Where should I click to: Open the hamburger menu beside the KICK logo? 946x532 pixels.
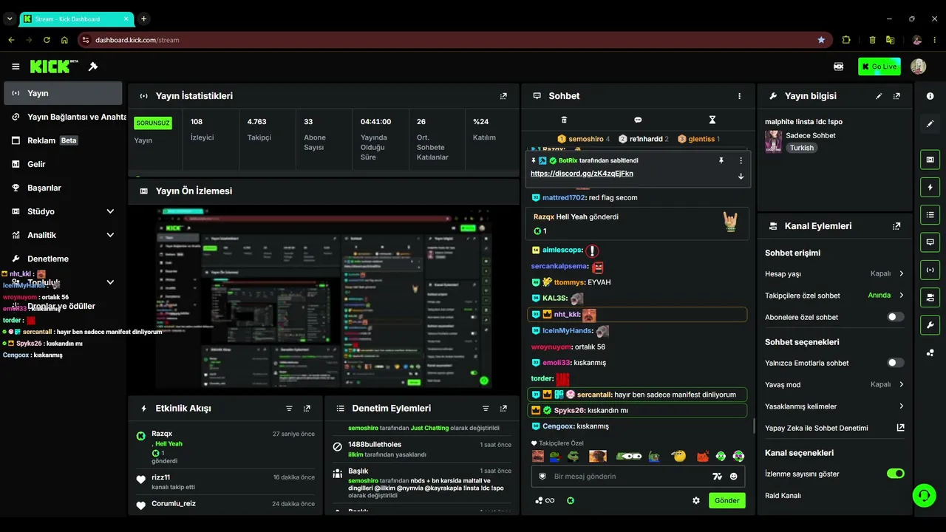[x=16, y=66]
